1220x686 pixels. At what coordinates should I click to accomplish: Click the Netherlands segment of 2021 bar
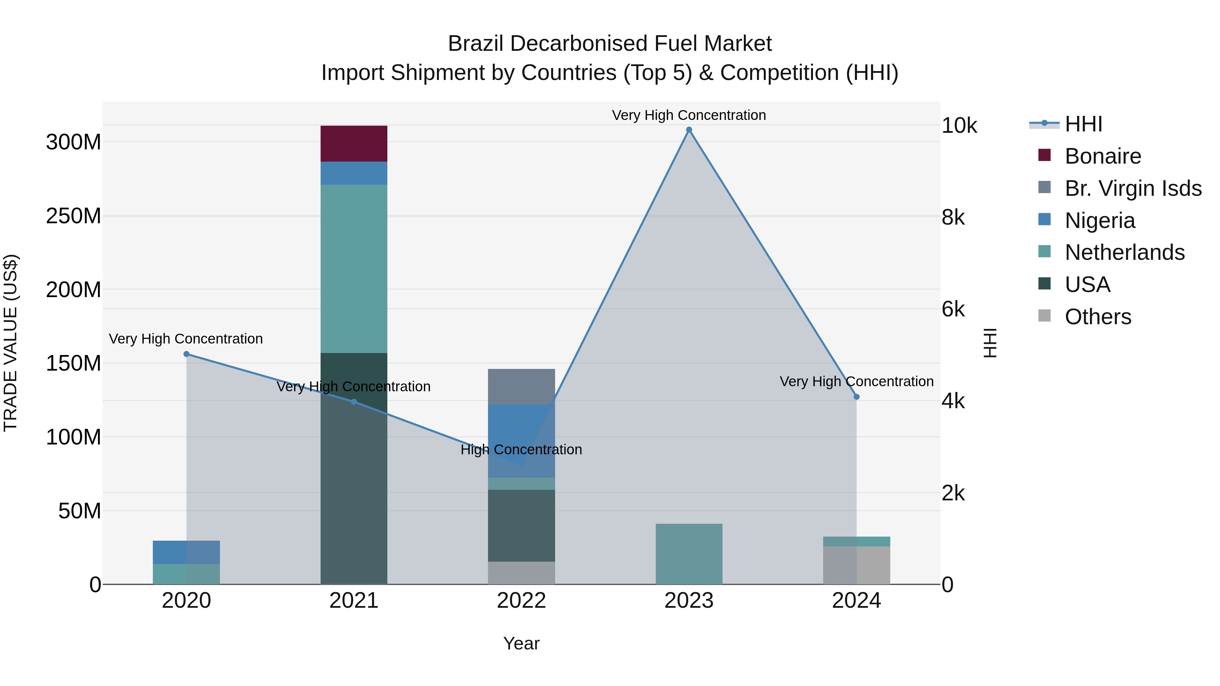pos(354,269)
